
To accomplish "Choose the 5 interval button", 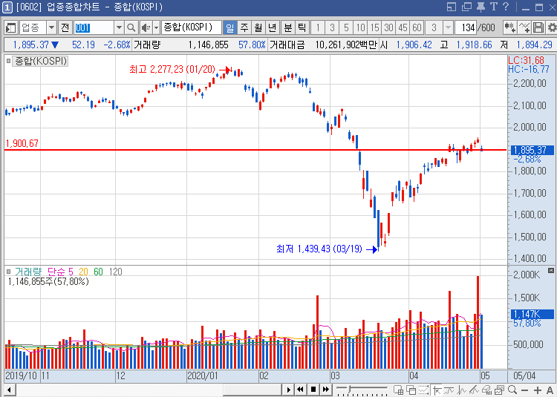I will coord(346,27).
